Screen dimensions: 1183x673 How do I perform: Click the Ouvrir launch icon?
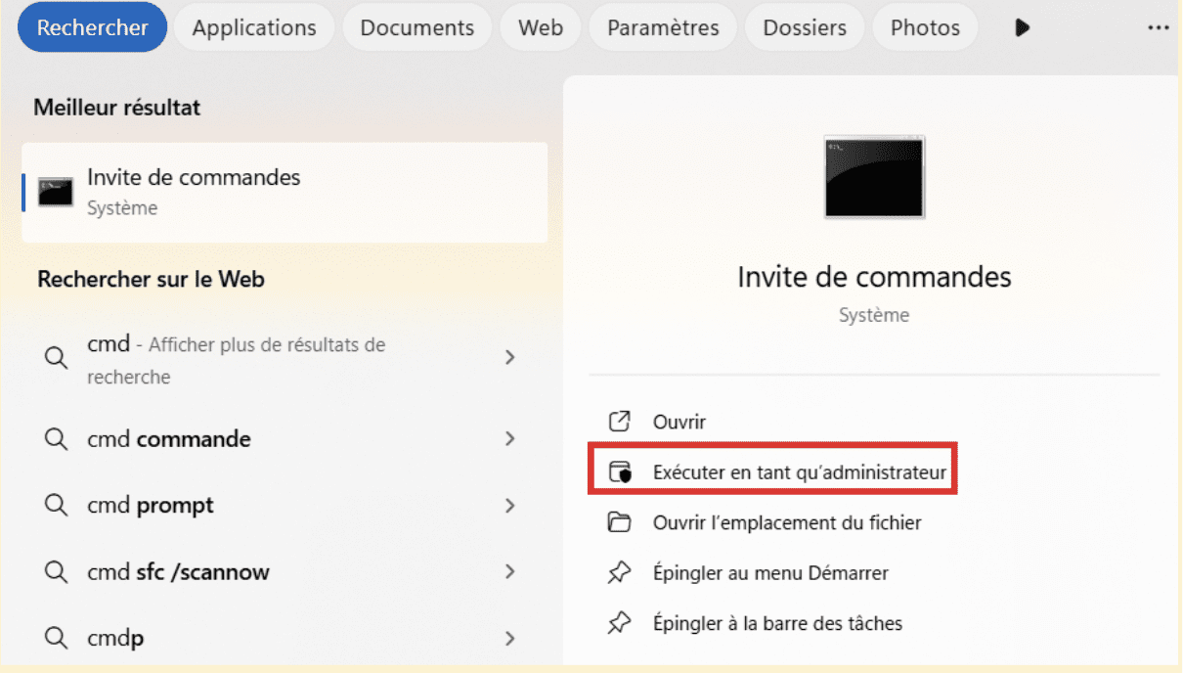620,421
